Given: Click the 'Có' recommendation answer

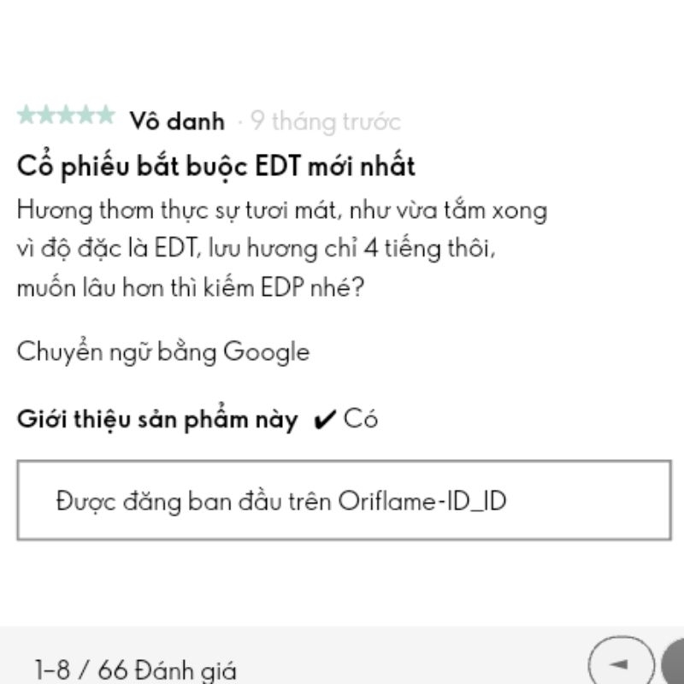Looking at the screenshot, I should click(x=361, y=420).
